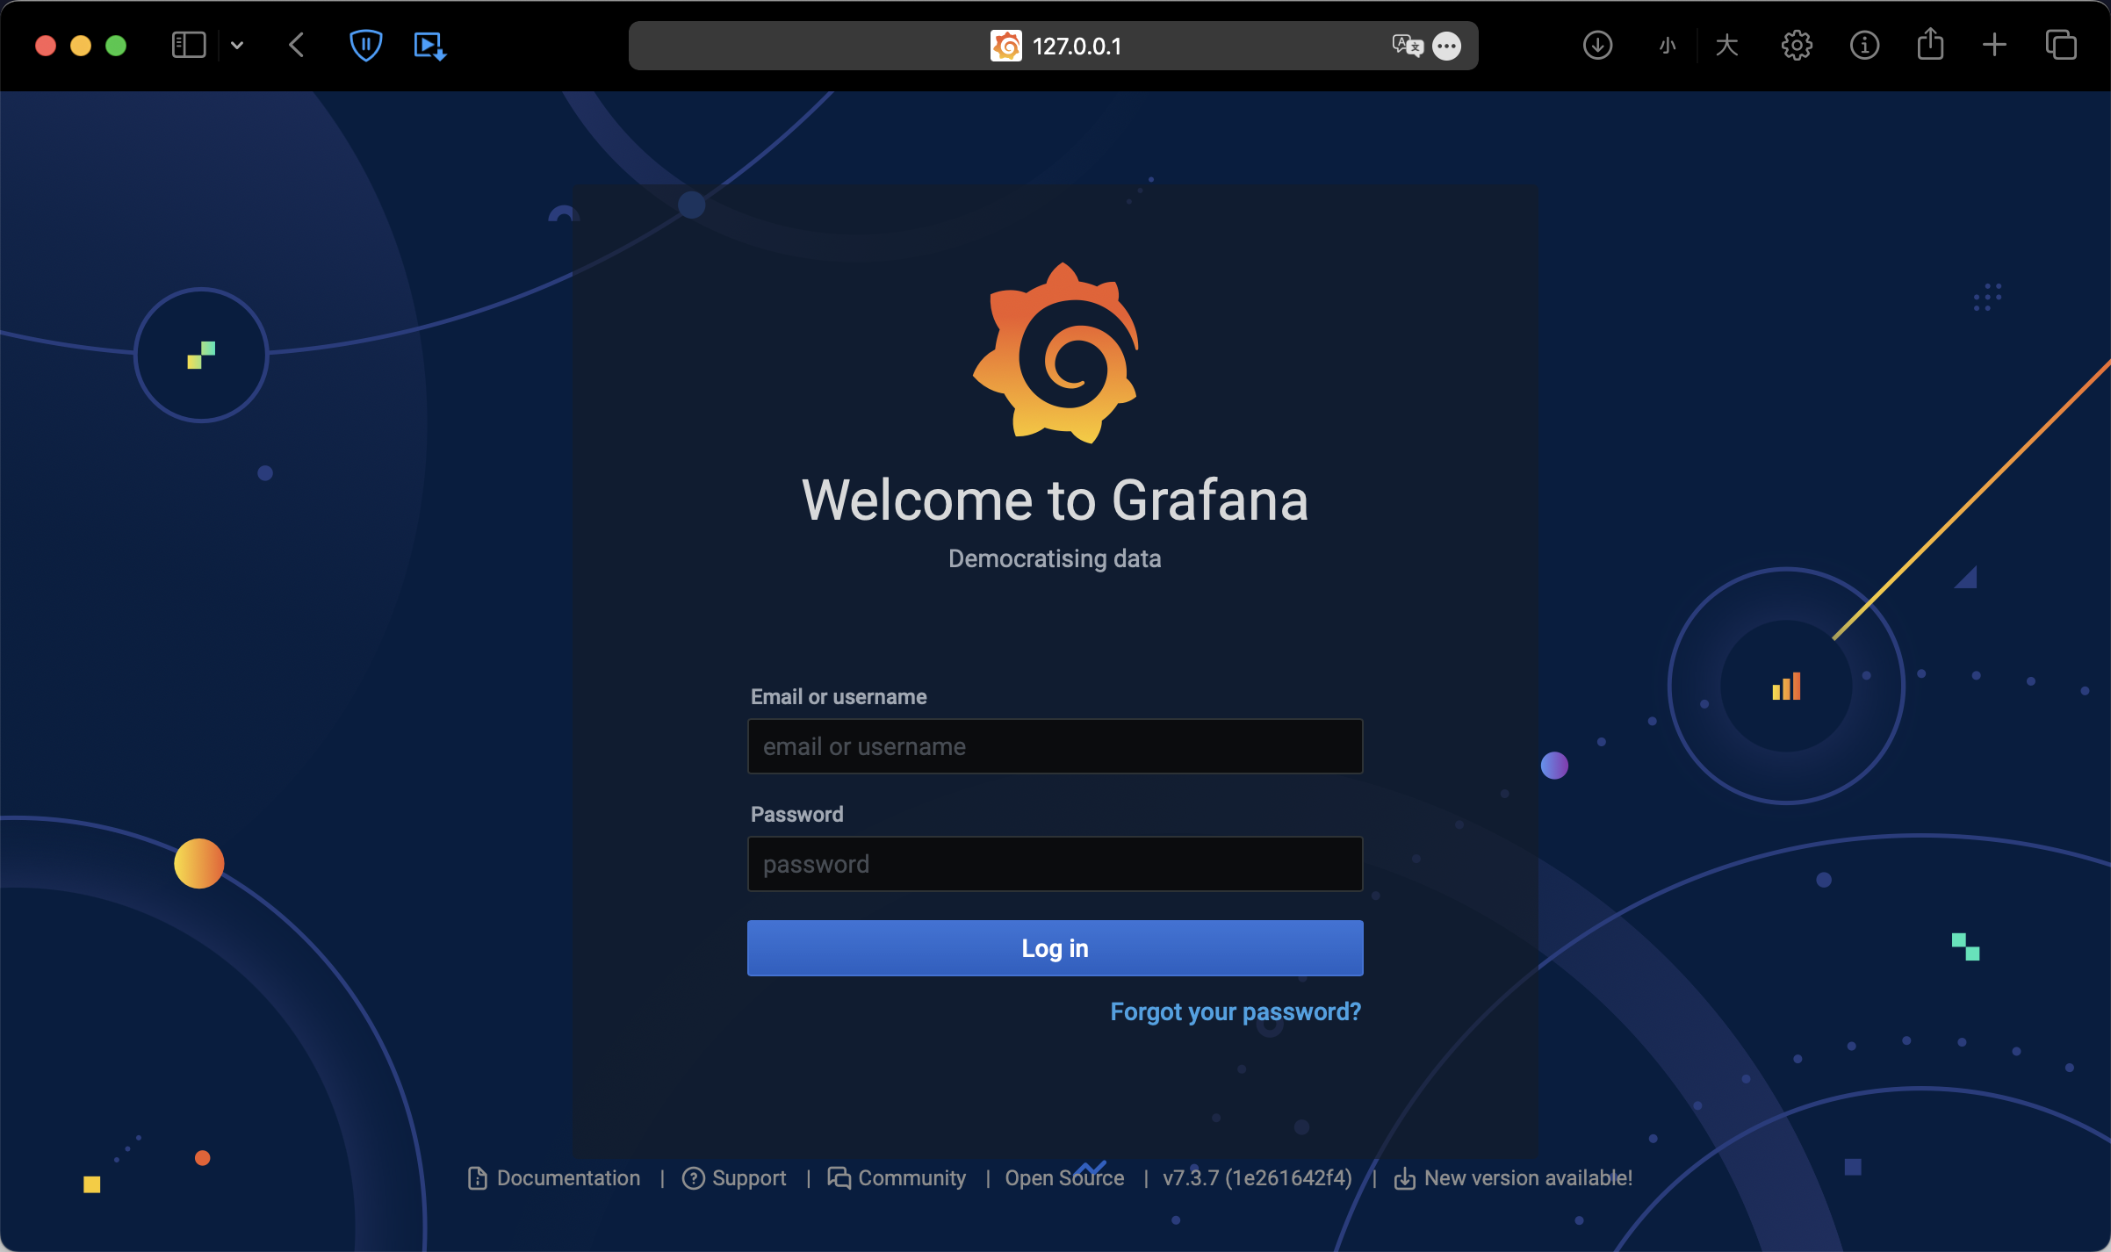Open browser settings gear icon
2111x1252 pixels.
tap(1797, 45)
